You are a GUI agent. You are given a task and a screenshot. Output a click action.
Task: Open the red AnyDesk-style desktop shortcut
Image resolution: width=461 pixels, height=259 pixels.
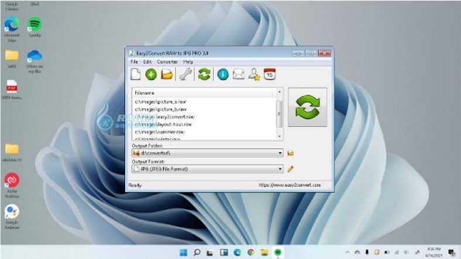[12, 185]
